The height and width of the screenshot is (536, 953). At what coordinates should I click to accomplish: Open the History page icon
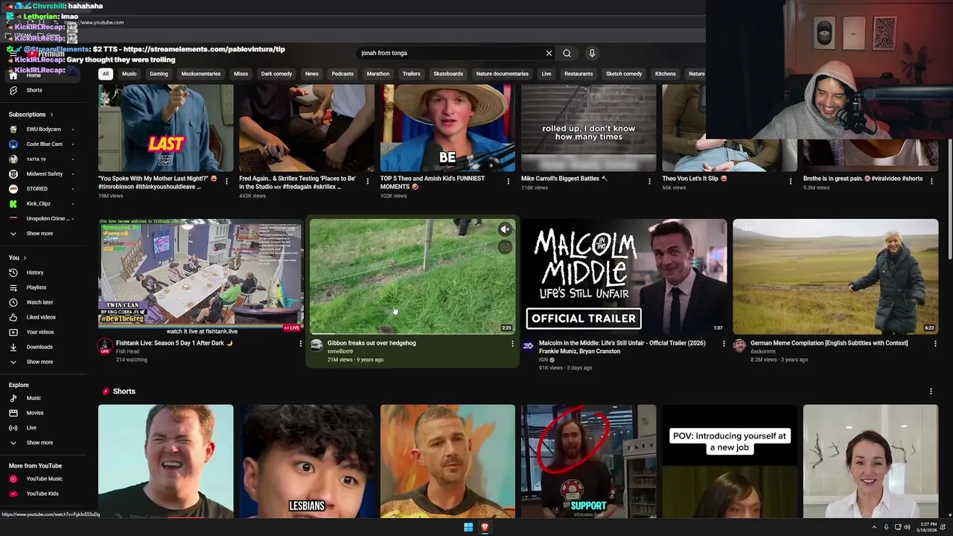click(13, 272)
